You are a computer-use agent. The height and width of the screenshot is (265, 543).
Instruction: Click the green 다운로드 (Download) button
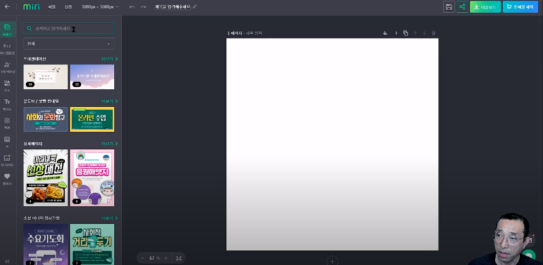tap(485, 7)
